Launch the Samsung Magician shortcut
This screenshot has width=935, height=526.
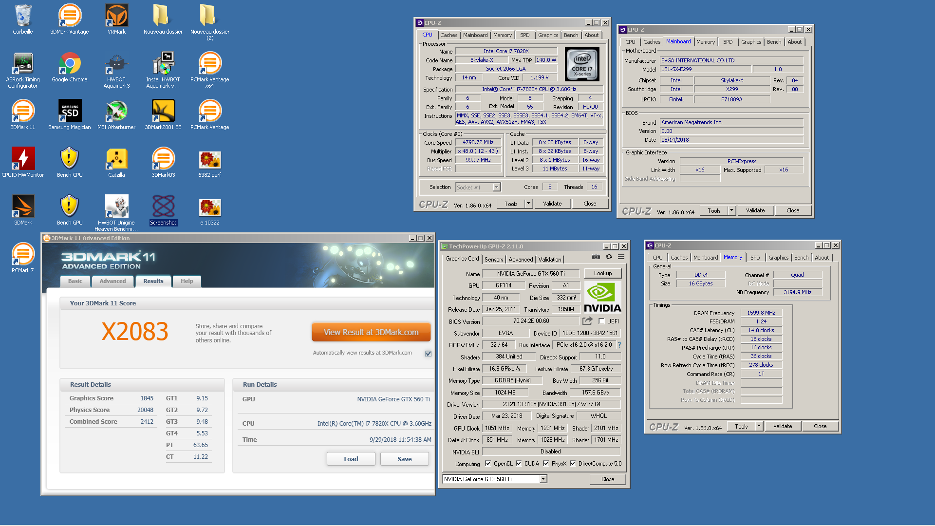point(70,115)
